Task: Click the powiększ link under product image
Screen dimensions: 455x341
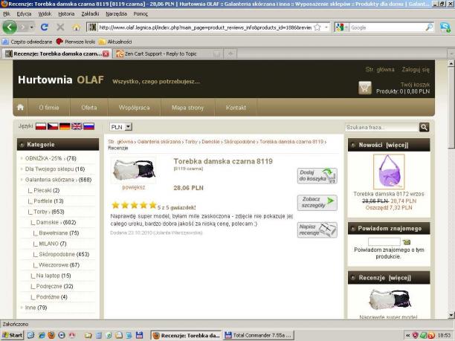Action: point(134,187)
